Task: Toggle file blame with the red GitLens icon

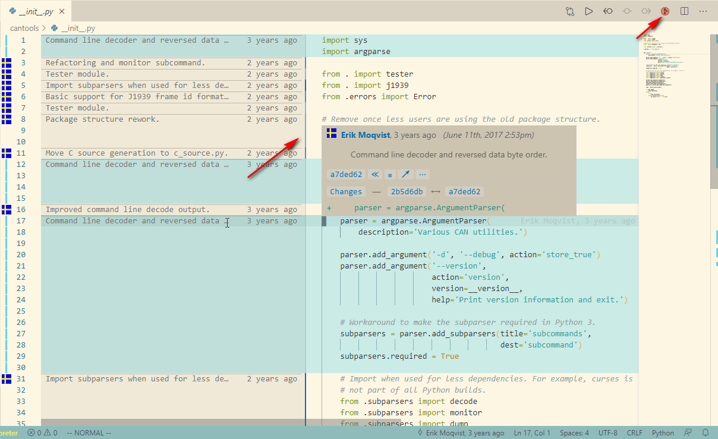Action: coord(666,11)
